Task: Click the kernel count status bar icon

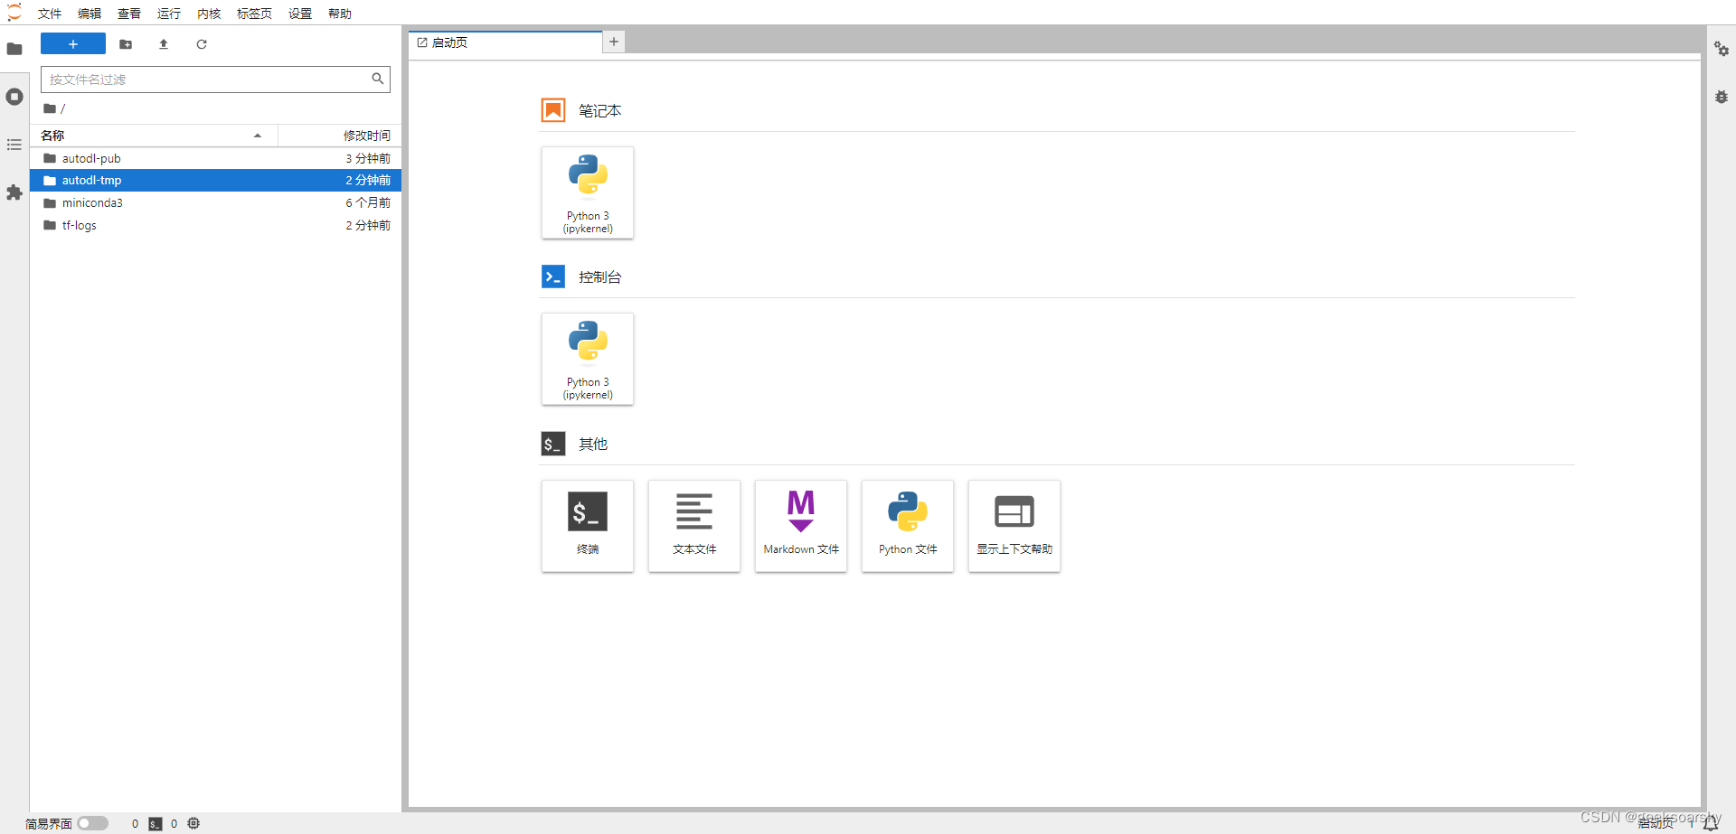Action: click(x=193, y=823)
